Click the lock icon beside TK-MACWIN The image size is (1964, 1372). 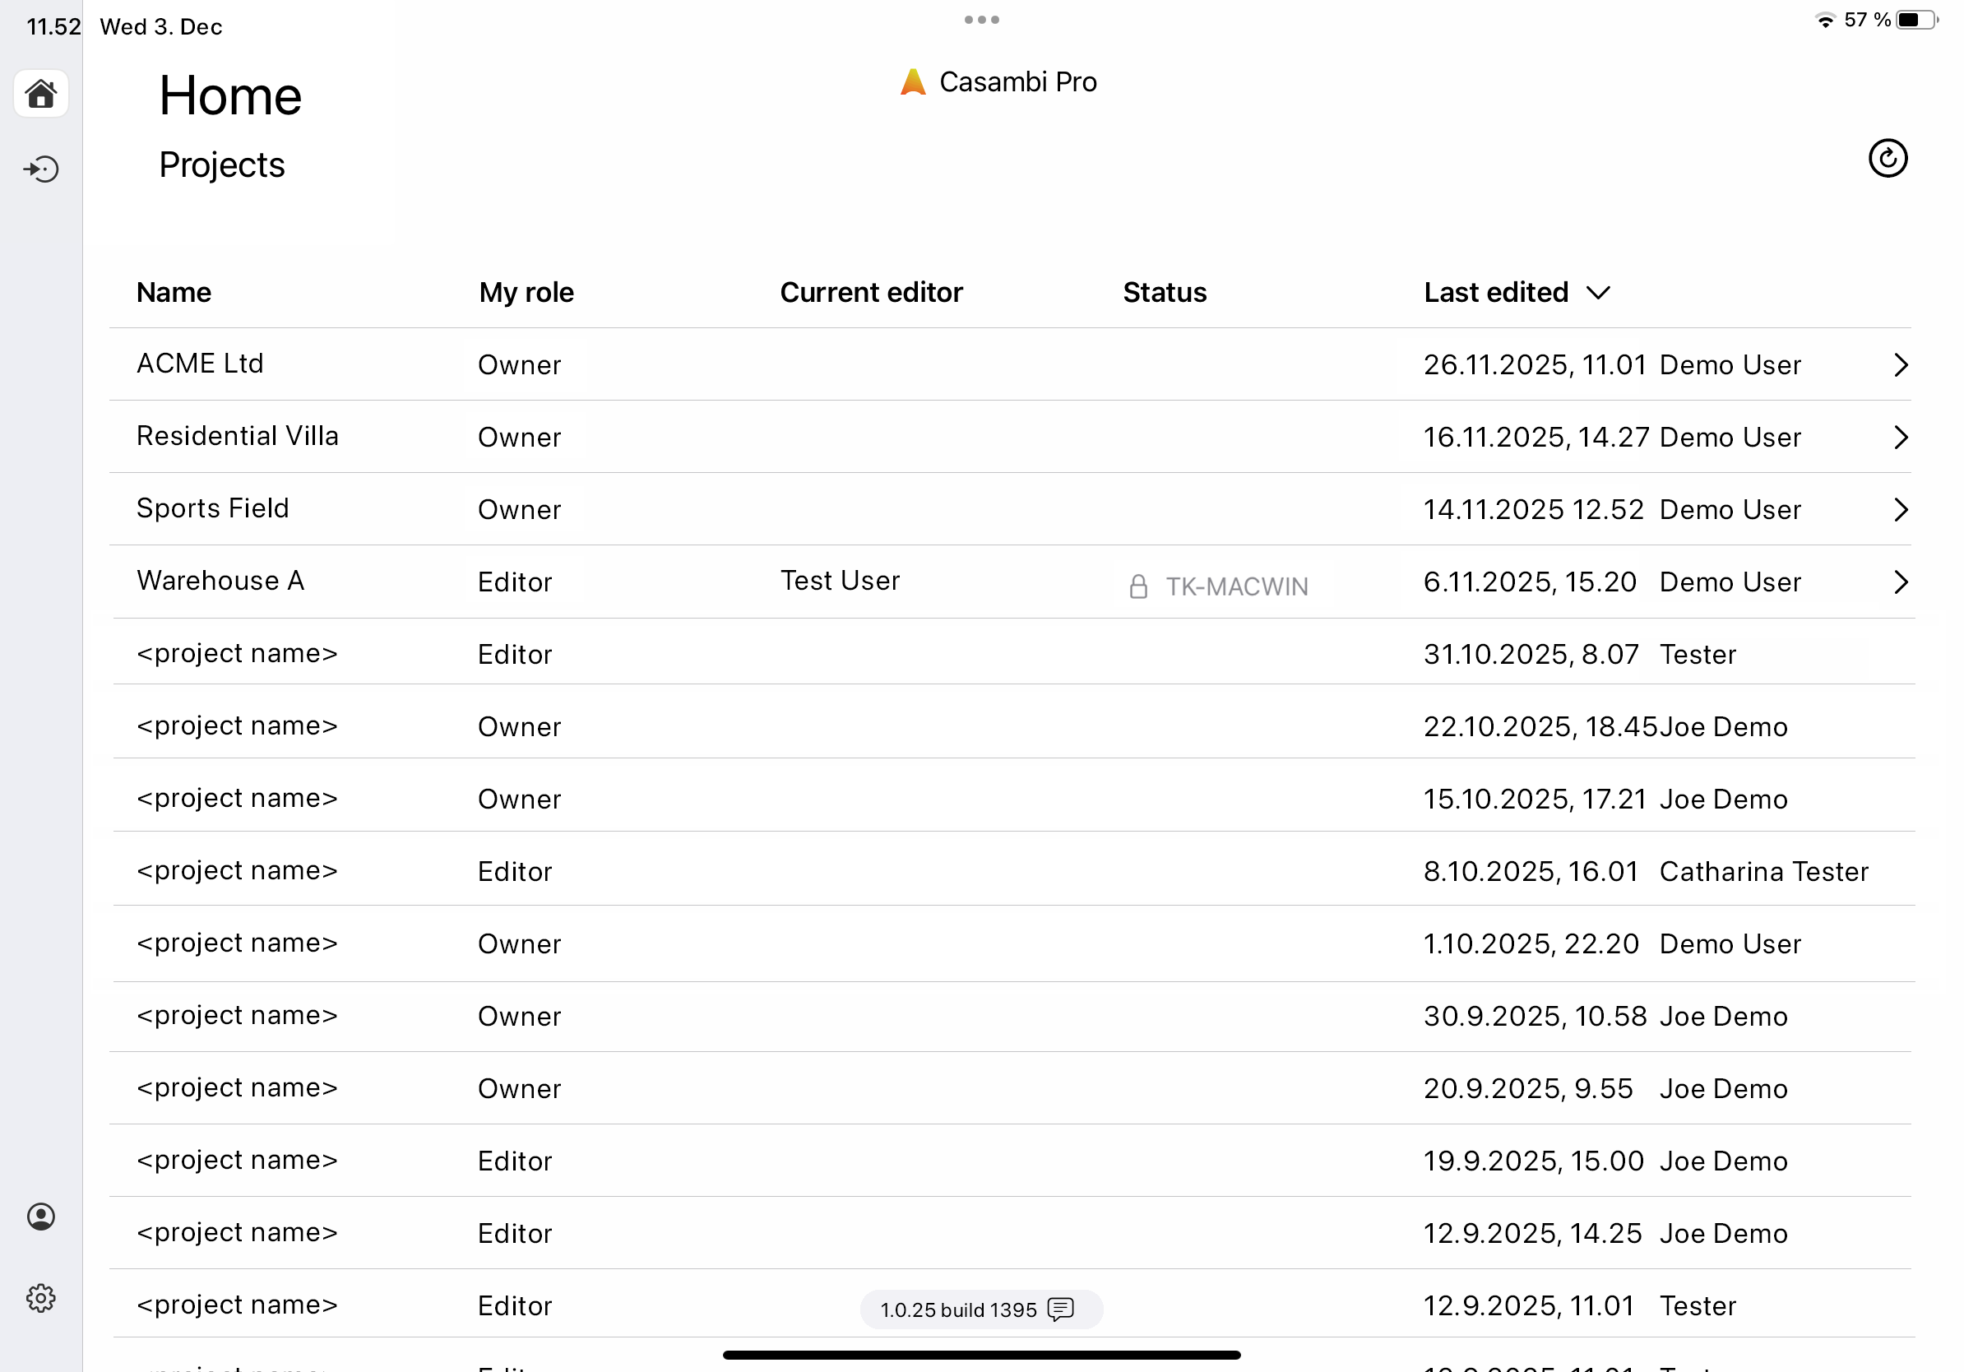[x=1137, y=586]
